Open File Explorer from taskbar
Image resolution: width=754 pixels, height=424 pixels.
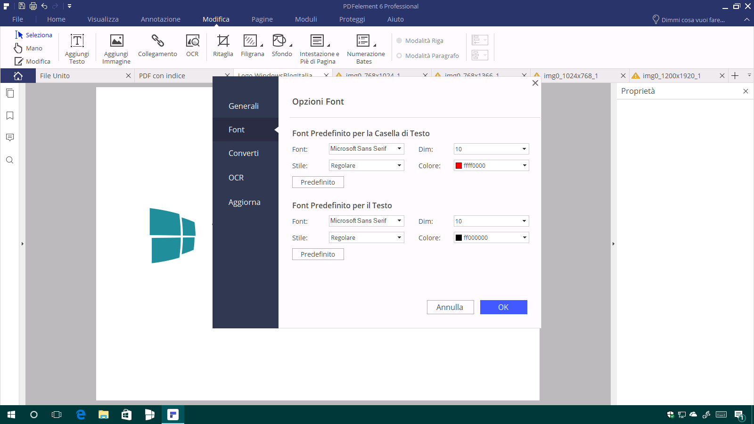pyautogui.click(x=104, y=415)
